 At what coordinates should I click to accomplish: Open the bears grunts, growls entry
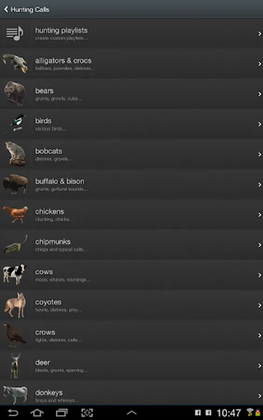131,94
